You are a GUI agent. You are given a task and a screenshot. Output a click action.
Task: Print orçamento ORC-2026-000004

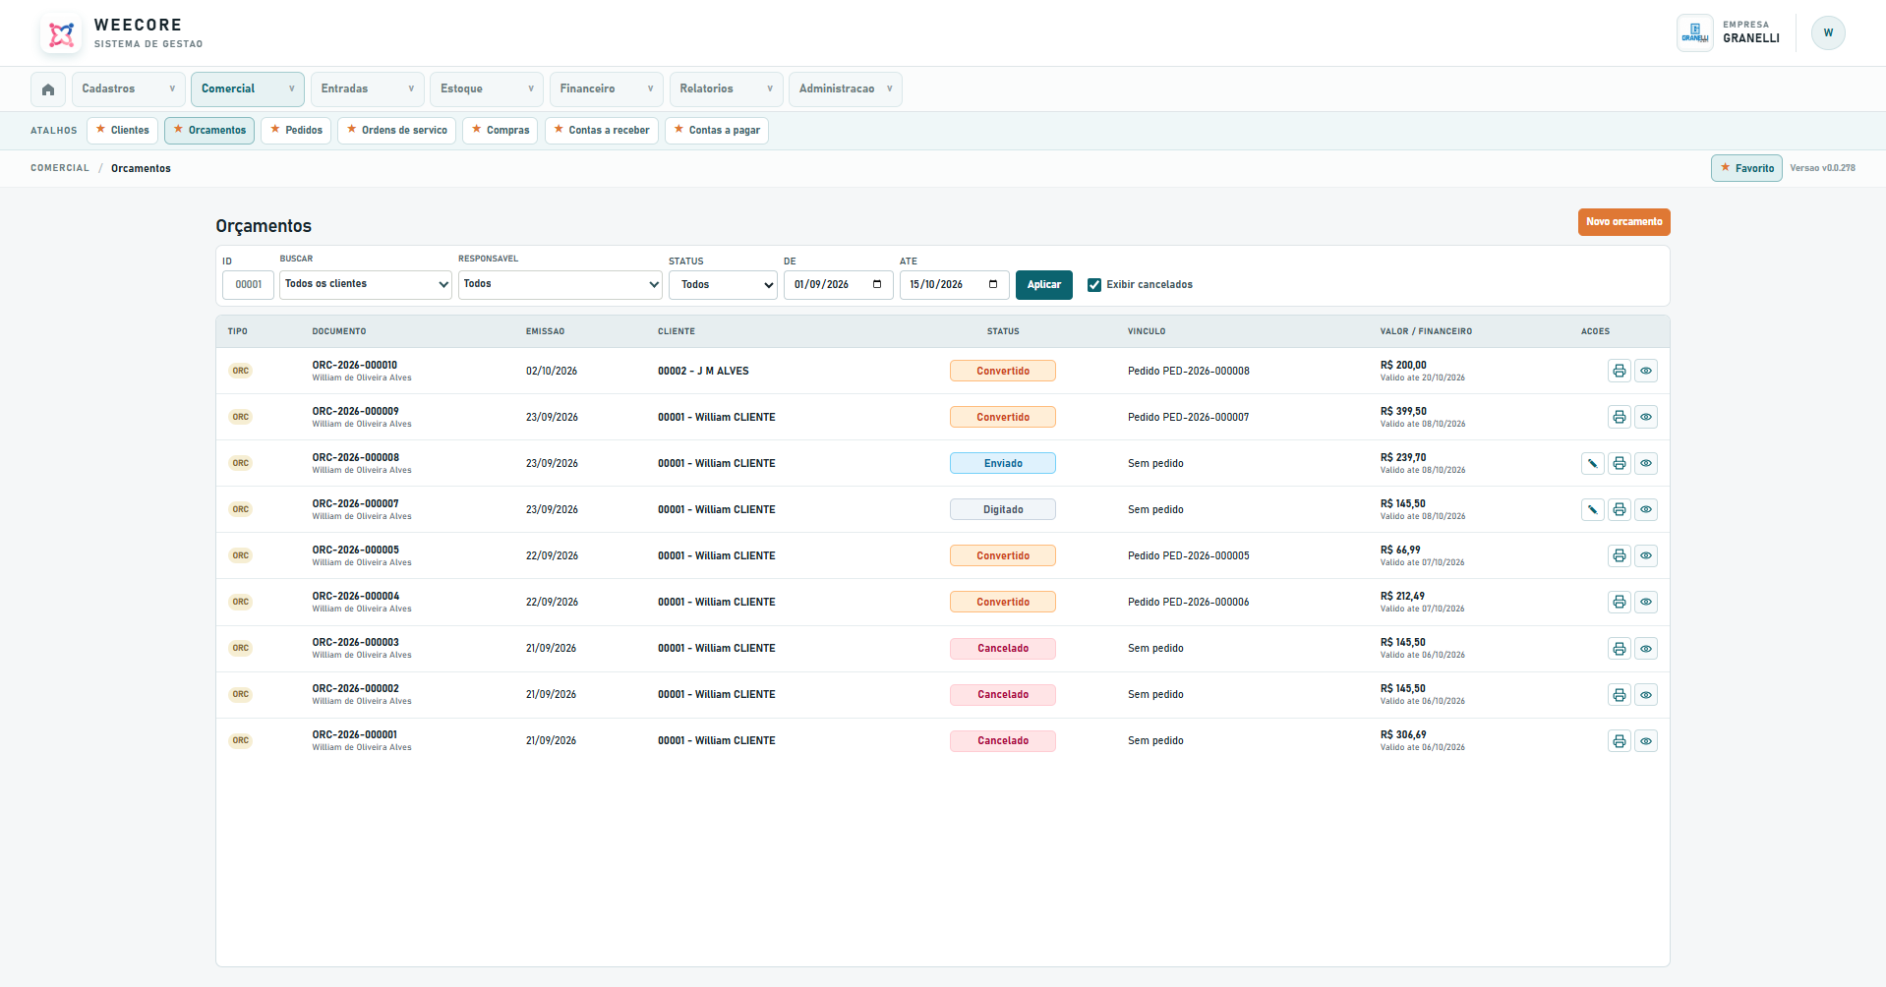1619,602
